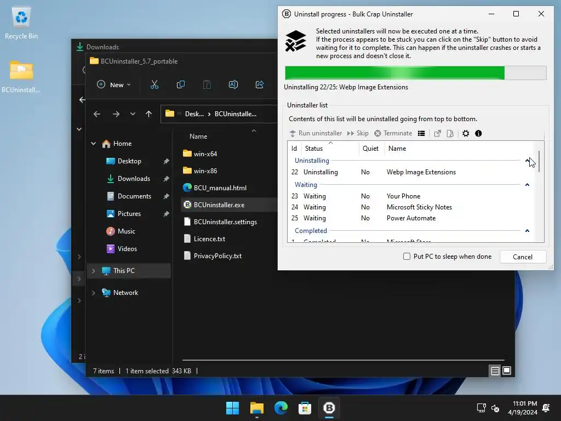Select the BCU_manual.html file

click(x=215, y=188)
